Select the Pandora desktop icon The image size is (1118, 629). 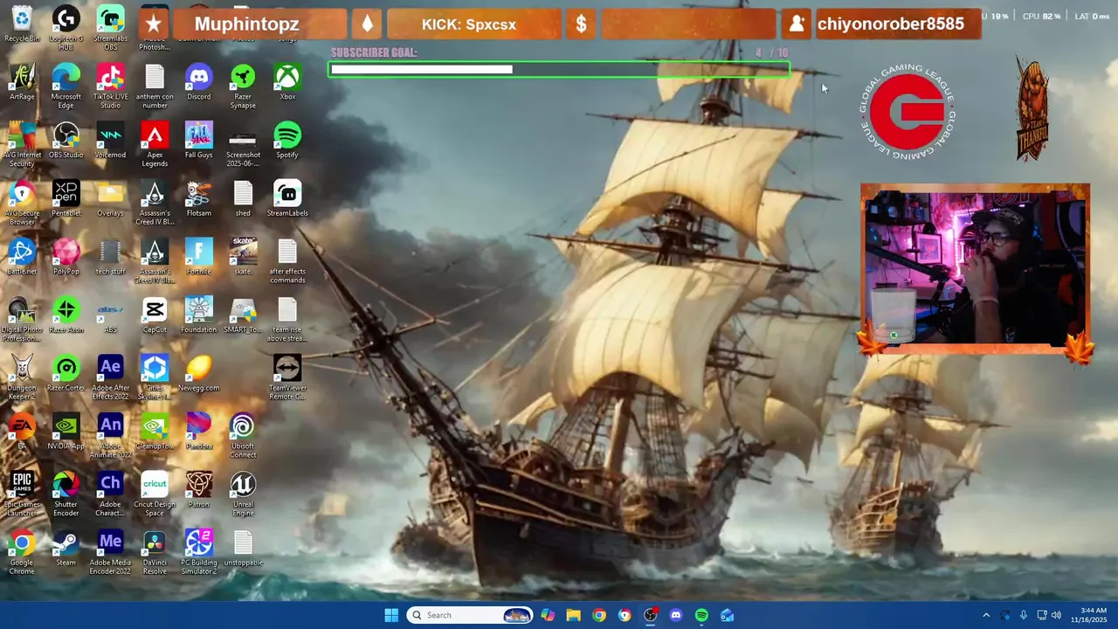coord(198,432)
